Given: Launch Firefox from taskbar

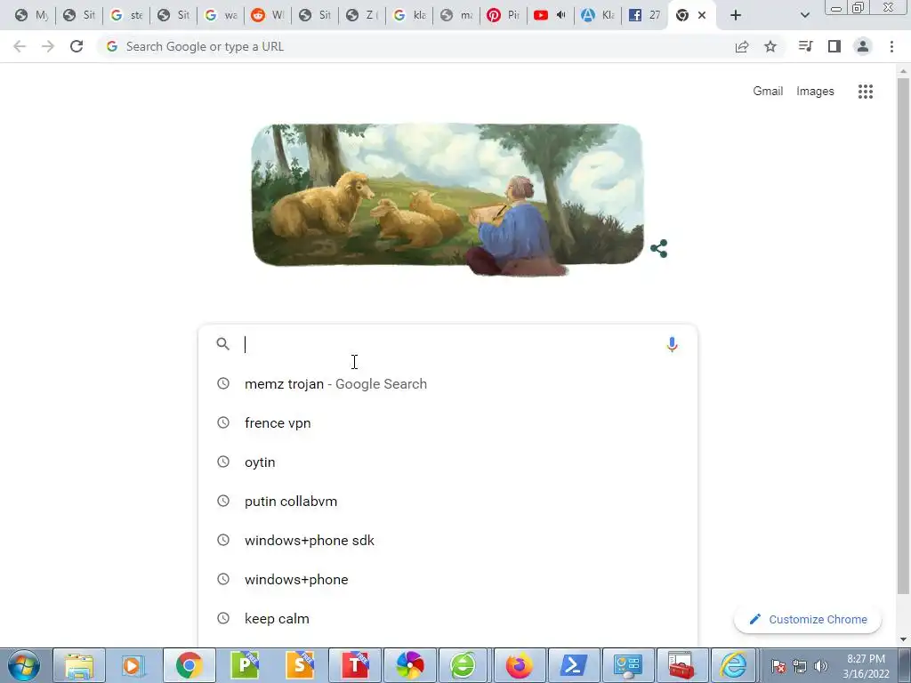Looking at the screenshot, I should (519, 665).
